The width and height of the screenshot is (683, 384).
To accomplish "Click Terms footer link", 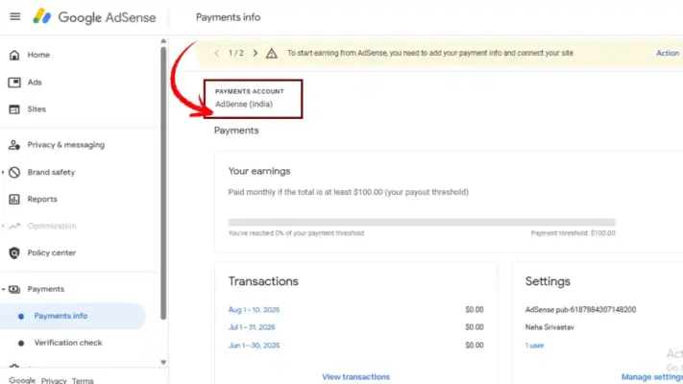I will 83,380.
